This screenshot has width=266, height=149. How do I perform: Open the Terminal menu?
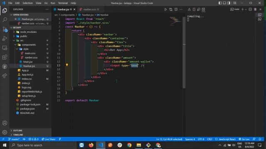63,3
